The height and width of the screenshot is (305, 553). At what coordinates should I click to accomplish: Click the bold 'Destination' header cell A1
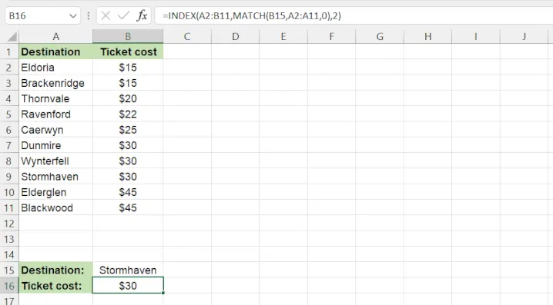tap(55, 52)
